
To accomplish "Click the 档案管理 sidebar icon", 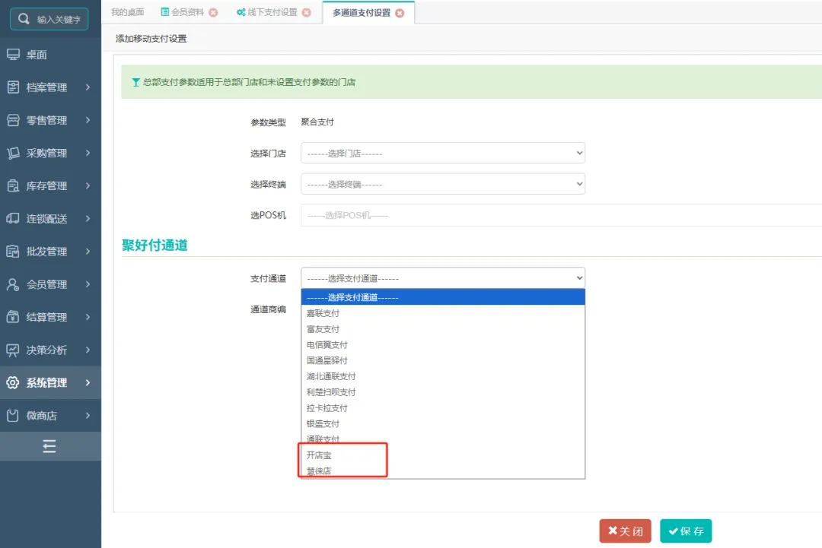I will point(13,87).
